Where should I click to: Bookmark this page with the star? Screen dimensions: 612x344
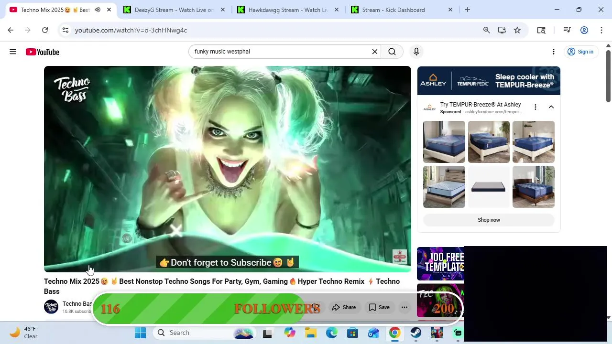(517, 30)
